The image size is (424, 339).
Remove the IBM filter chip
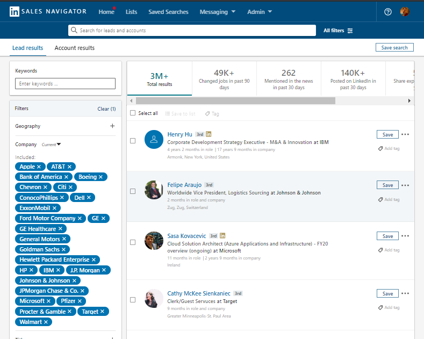point(58,270)
